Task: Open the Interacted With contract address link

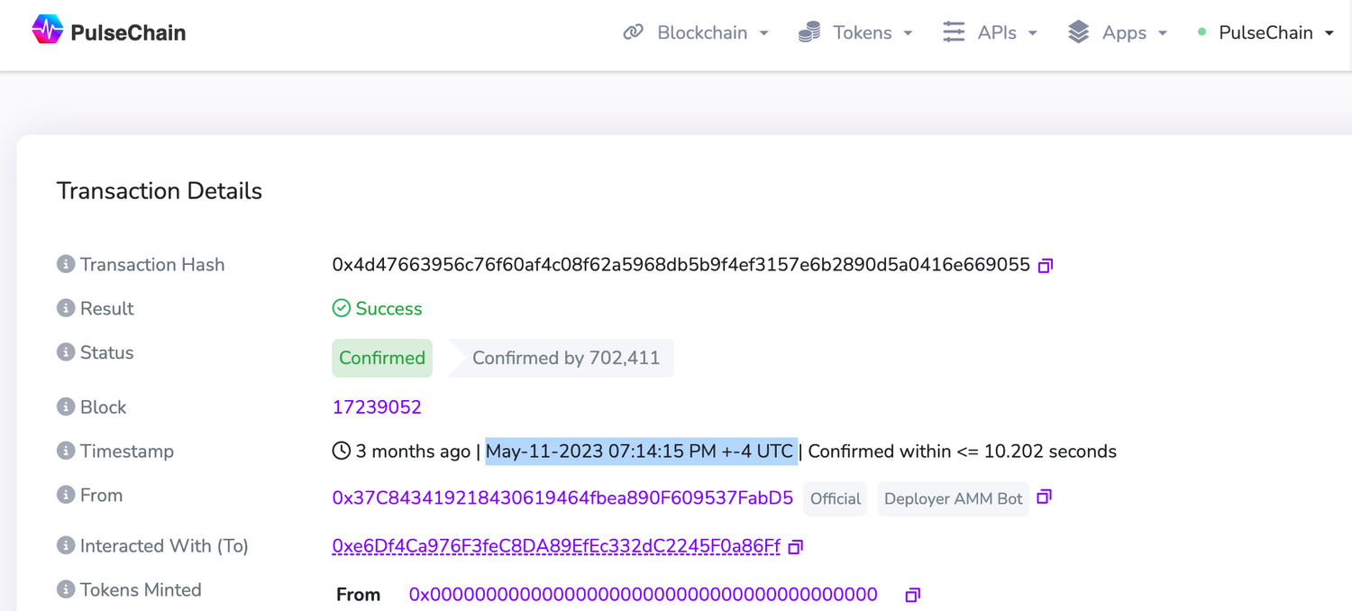Action: coord(556,546)
